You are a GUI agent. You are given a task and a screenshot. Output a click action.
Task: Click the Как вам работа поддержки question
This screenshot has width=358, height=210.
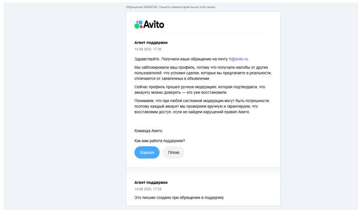160,141
